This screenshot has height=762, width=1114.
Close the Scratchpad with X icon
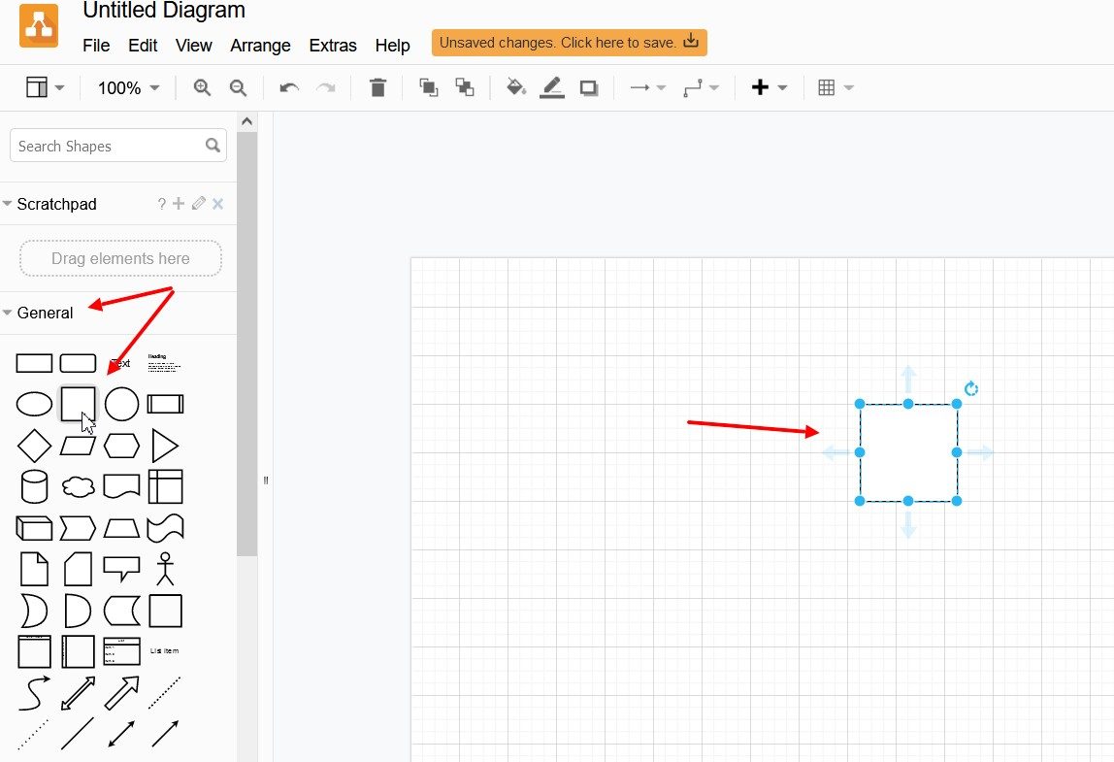tap(217, 204)
